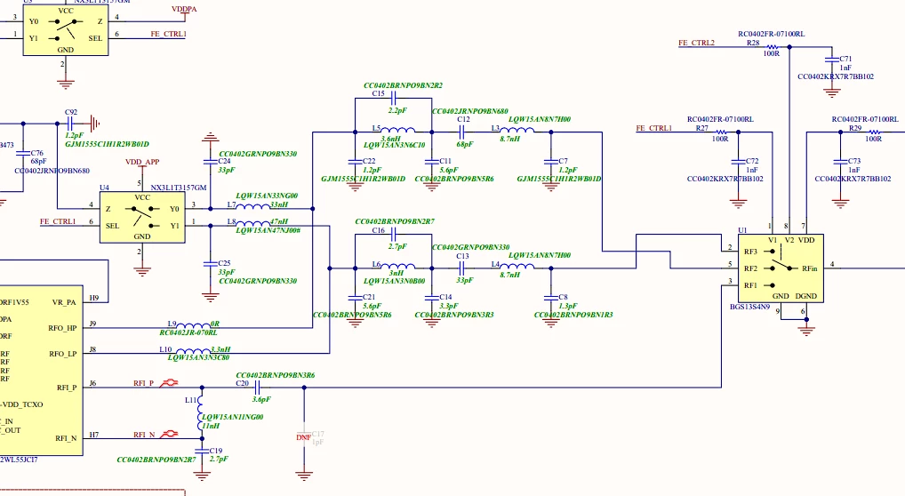Image resolution: width=905 pixels, height=496 pixels.
Task: Select the ground symbol under C19
Action: point(202,476)
